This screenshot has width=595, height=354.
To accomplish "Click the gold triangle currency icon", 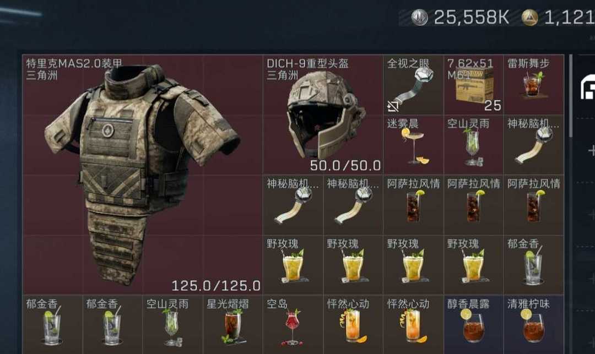I will (x=530, y=18).
